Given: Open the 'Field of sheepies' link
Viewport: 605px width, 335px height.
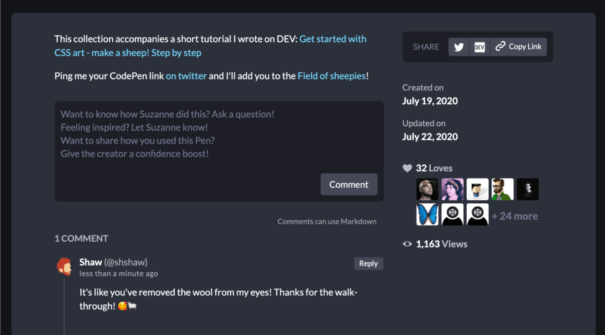Looking at the screenshot, I should tap(331, 76).
